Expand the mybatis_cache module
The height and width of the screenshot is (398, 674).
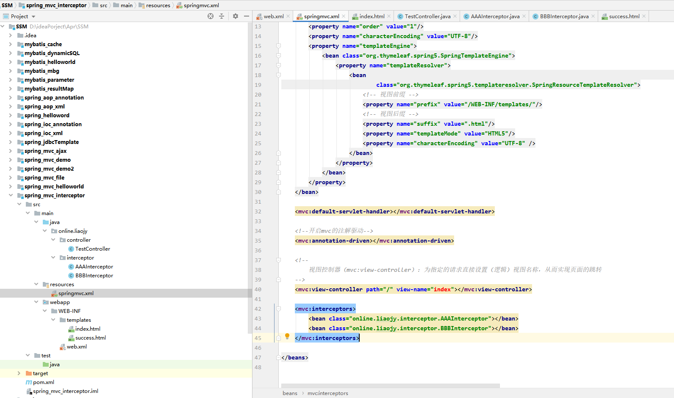tap(11, 44)
